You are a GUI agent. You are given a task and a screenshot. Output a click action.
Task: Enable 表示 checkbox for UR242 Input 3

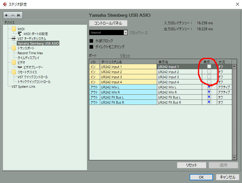209,77
